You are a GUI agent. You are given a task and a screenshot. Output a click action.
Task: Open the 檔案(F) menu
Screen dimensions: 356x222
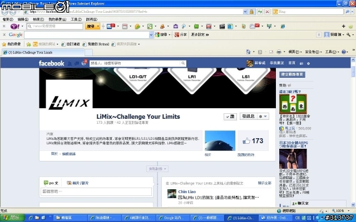(x=8, y=19)
